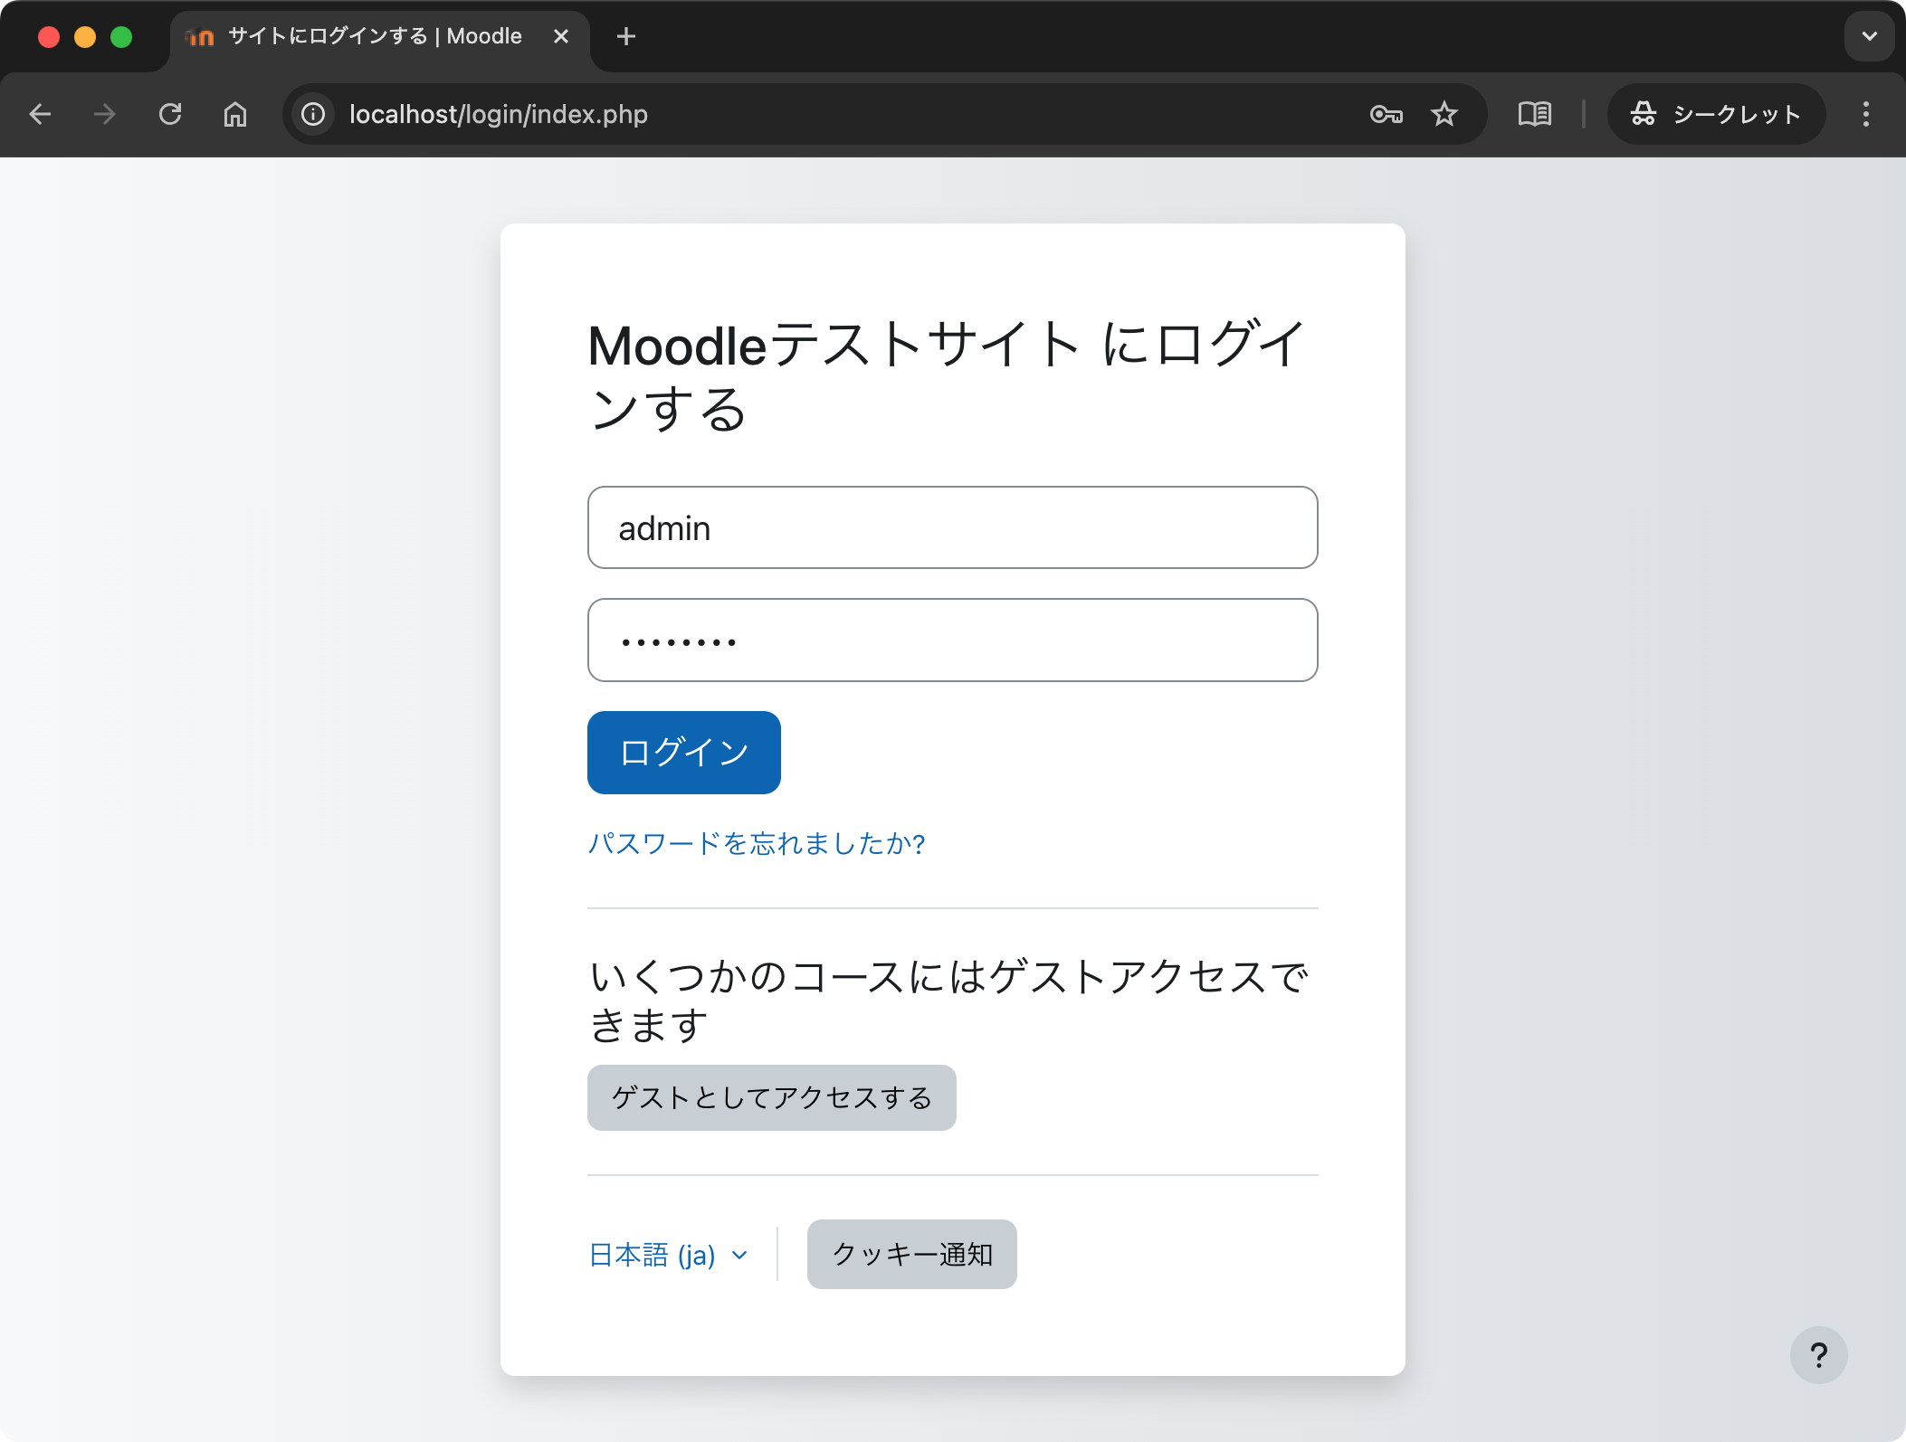
Task: Open the クッキー通知 cookie notice
Action: coord(911,1254)
